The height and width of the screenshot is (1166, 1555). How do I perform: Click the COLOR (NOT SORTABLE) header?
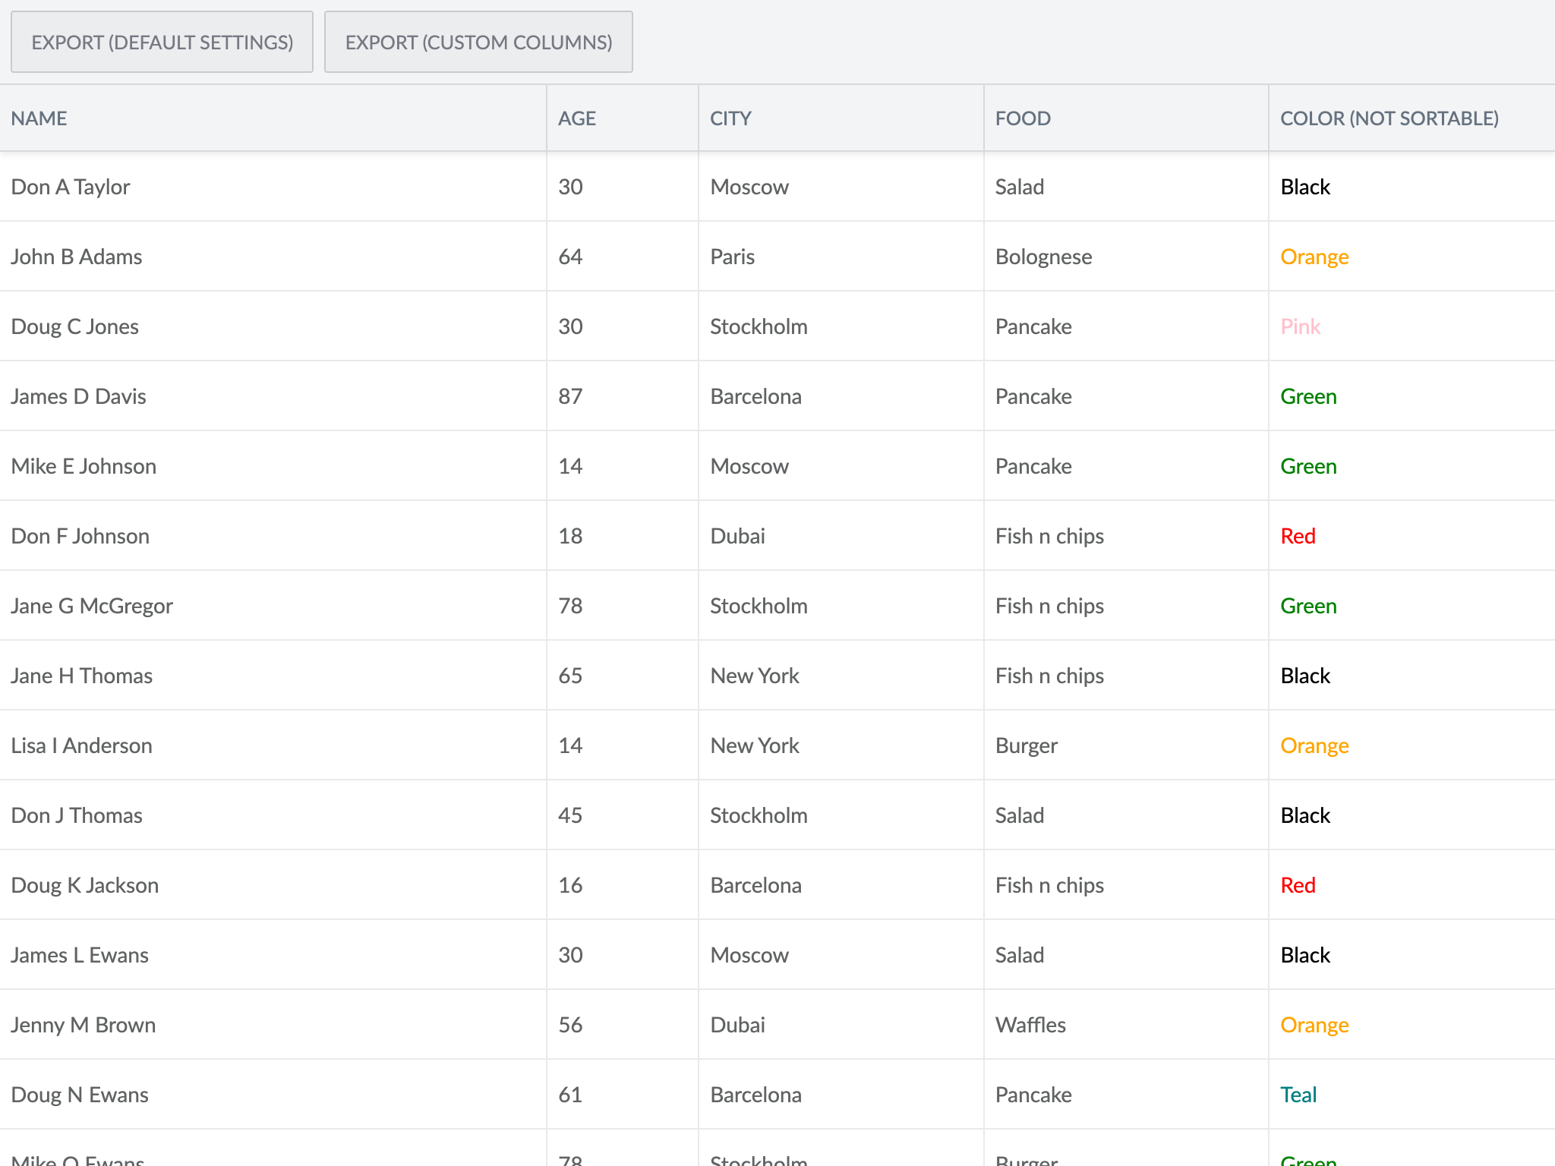tap(1389, 118)
